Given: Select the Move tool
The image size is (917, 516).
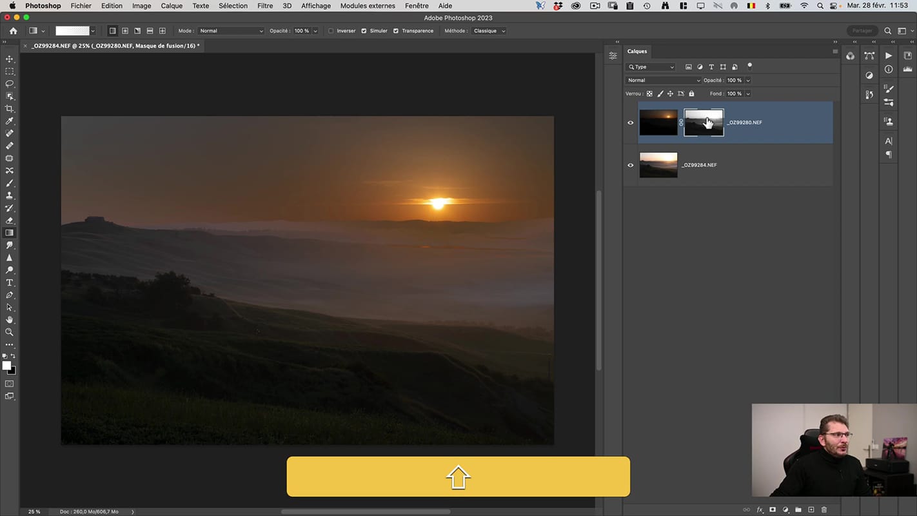Looking at the screenshot, I should [x=9, y=59].
